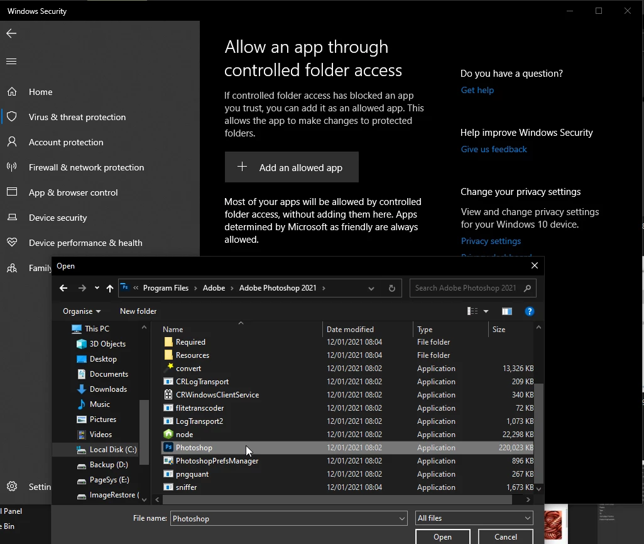The image size is (644, 544).
Task: Click the Settings gear icon
Action: click(12, 486)
